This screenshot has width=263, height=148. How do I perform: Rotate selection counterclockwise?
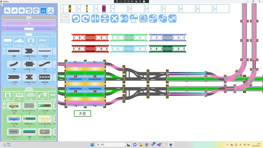[76, 18]
